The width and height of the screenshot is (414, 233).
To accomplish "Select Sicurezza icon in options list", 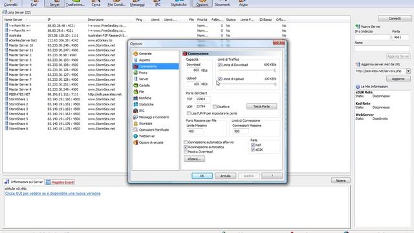I will [135, 124].
